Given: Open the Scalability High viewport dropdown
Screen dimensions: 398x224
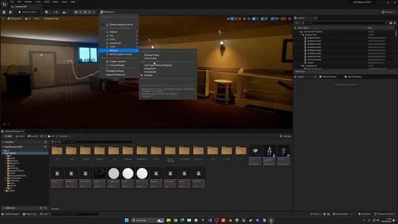Looking at the screenshot, I should coord(51,19).
